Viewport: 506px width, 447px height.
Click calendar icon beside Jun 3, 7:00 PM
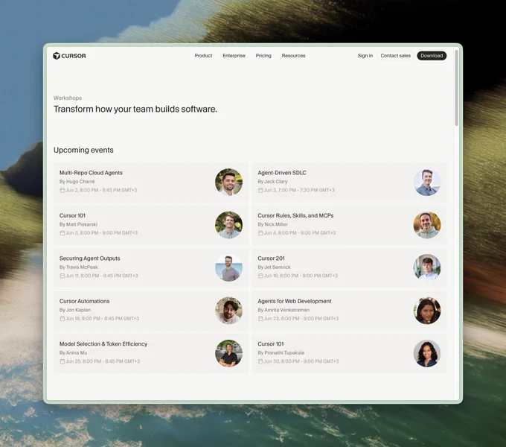pyautogui.click(x=260, y=190)
